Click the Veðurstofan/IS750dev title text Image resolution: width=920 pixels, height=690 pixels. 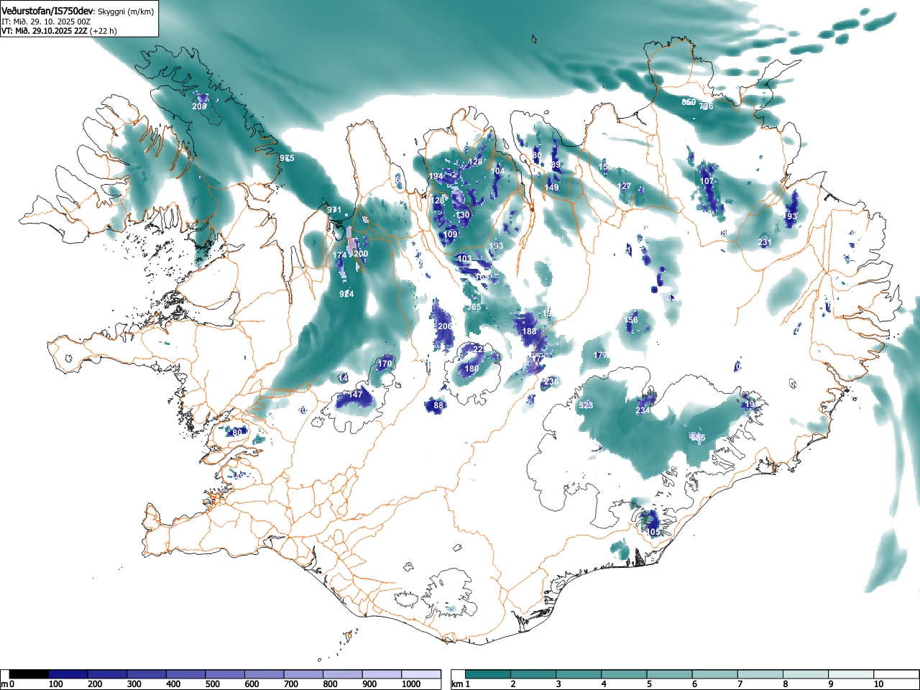coord(47,11)
